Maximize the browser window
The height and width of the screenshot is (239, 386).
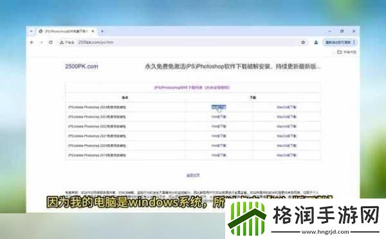point(342,31)
